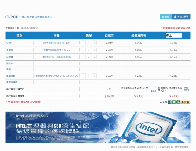Click 看更多 under 原價屋彰化光復店

[154, 91]
